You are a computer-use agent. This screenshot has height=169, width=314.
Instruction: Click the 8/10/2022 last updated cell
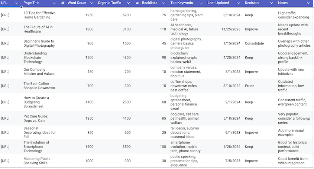232,86
